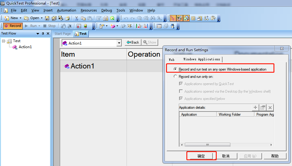Screen dimensions: 292x166
Task: Click the 取消 (Cancel) button
Action: (226, 156)
